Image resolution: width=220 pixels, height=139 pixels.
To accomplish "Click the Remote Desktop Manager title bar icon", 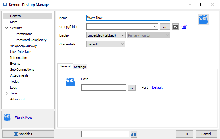I will point(5,5).
